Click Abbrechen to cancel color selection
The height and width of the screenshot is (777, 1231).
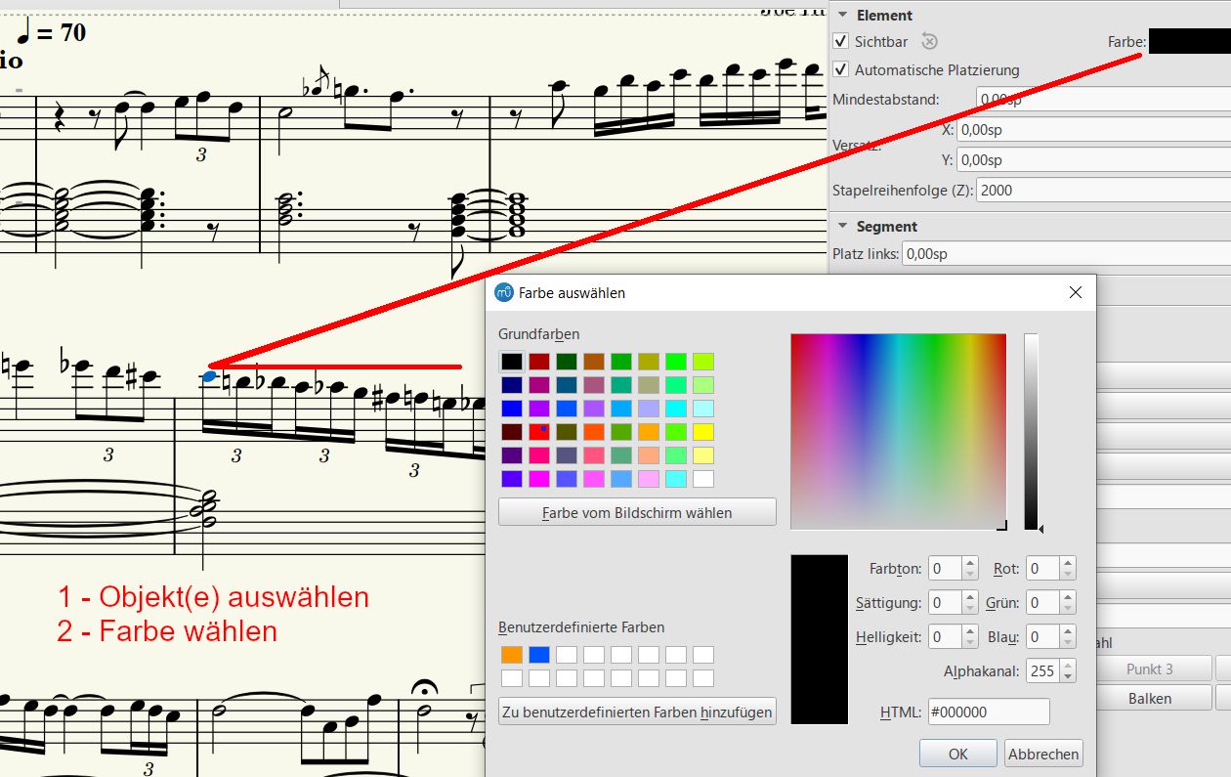click(1043, 754)
